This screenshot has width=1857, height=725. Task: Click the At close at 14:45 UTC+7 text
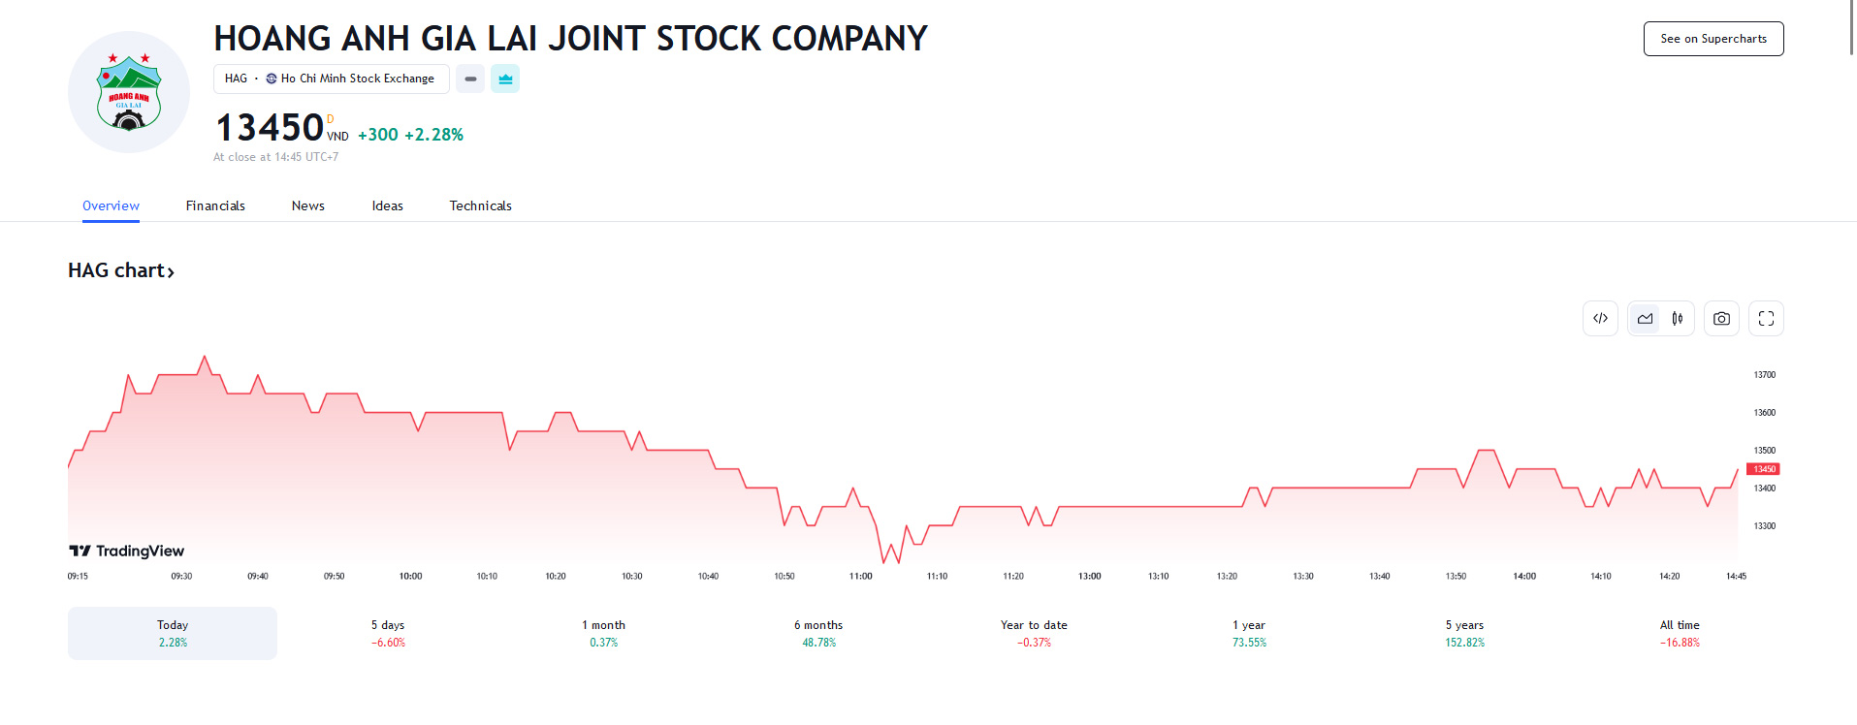coord(276,157)
